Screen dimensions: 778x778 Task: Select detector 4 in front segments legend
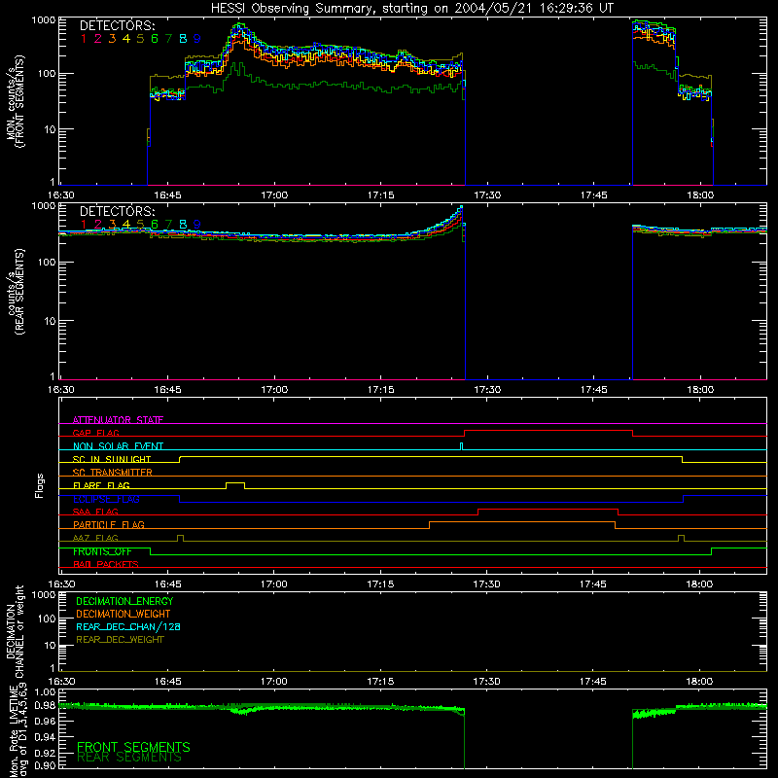[x=126, y=39]
